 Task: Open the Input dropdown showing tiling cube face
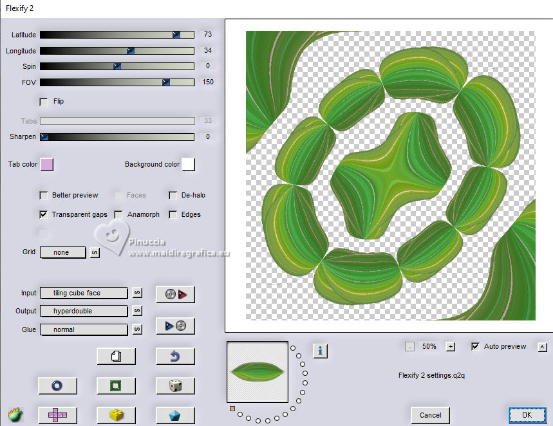(x=84, y=293)
